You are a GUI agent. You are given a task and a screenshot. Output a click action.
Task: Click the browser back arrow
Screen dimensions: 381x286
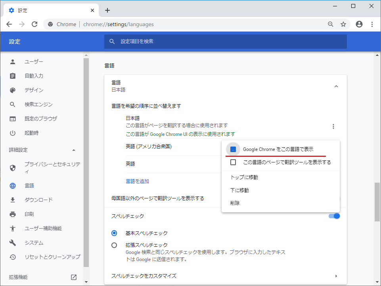tap(9, 24)
